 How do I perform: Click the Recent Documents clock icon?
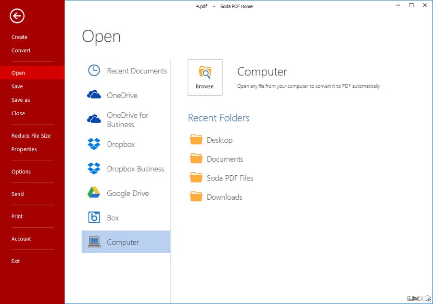pyautogui.click(x=94, y=71)
